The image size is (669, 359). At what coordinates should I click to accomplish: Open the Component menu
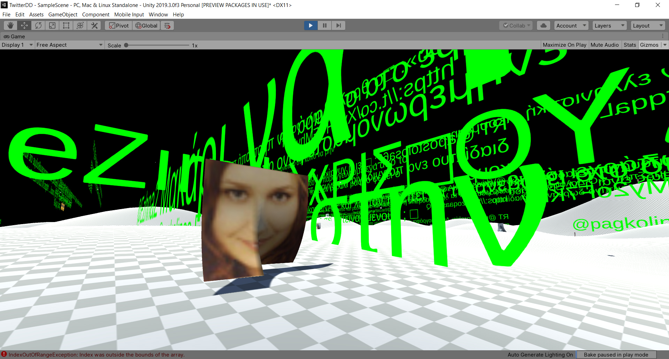95,14
